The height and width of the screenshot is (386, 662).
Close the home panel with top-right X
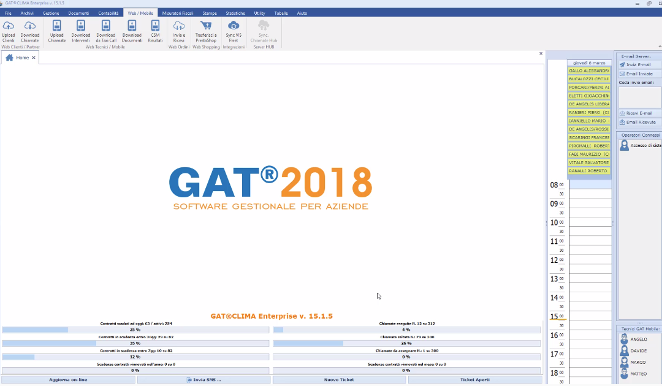[x=541, y=53]
